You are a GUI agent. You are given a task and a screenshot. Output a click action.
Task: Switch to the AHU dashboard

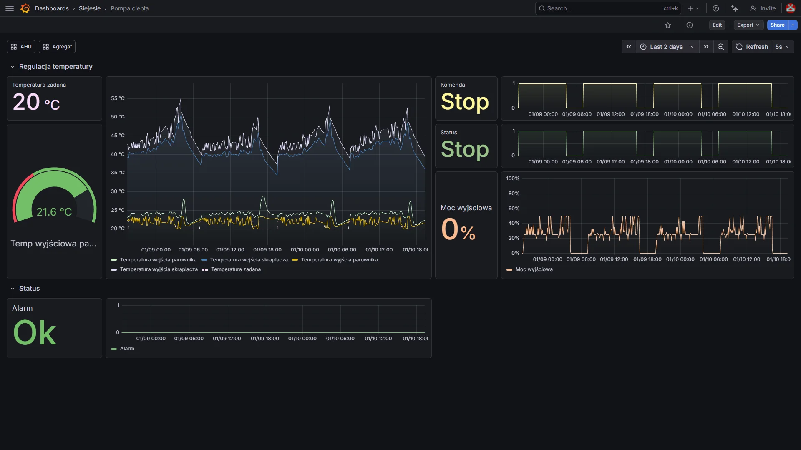[x=20, y=47]
